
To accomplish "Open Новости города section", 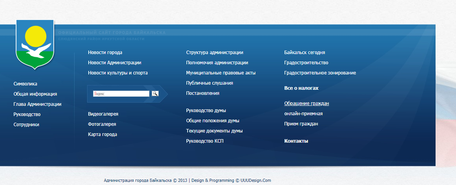I will tap(105, 53).
